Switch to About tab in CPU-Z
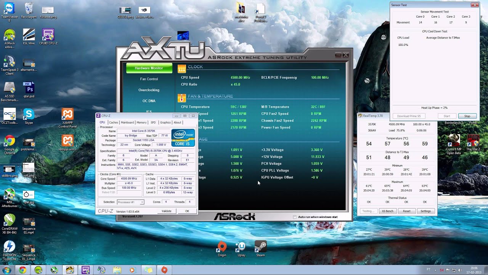The width and height of the screenshot is (488, 275). [x=178, y=123]
